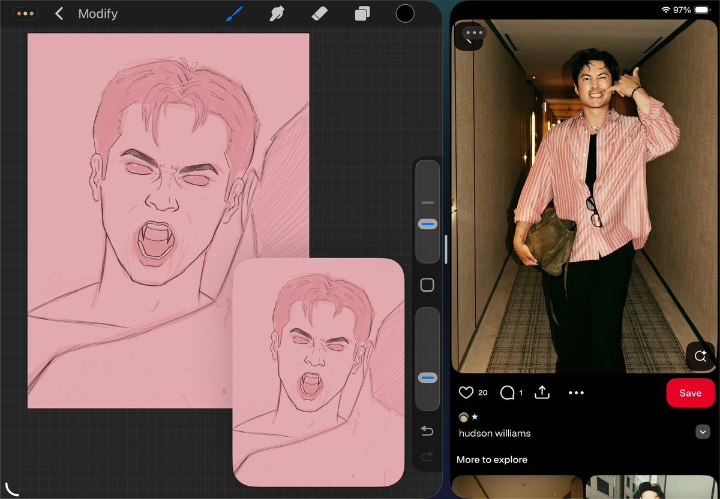The height and width of the screenshot is (499, 720).
Task: Click the comment count of 1
Action: tap(521, 393)
